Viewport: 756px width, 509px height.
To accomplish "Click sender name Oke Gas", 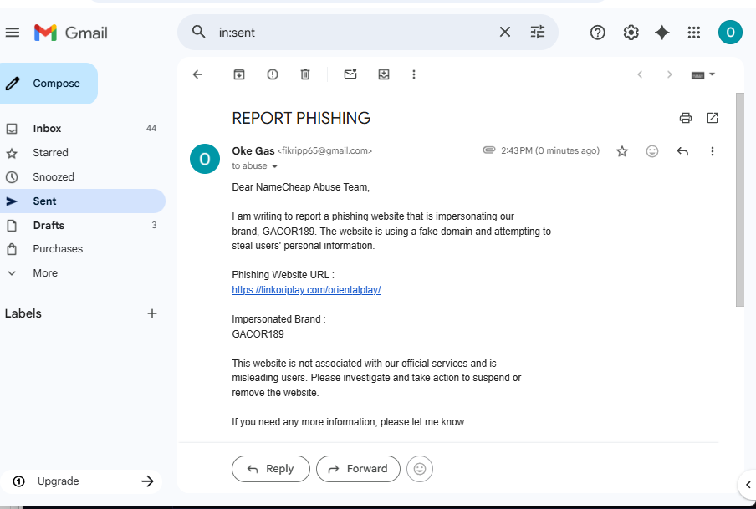I will point(253,151).
